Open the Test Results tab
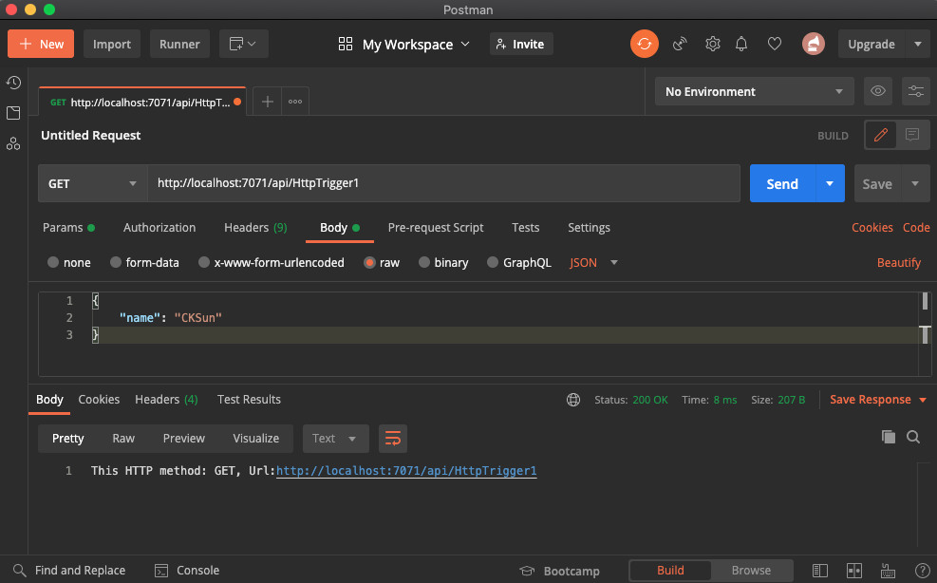 point(249,400)
